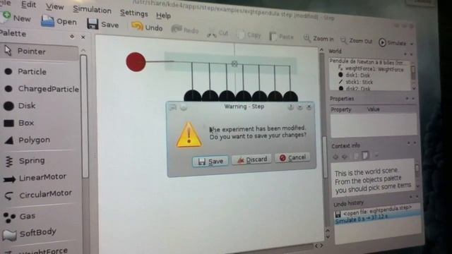The image size is (452, 254).
Task: Select the CircularMotor tool
Action: click(39, 195)
